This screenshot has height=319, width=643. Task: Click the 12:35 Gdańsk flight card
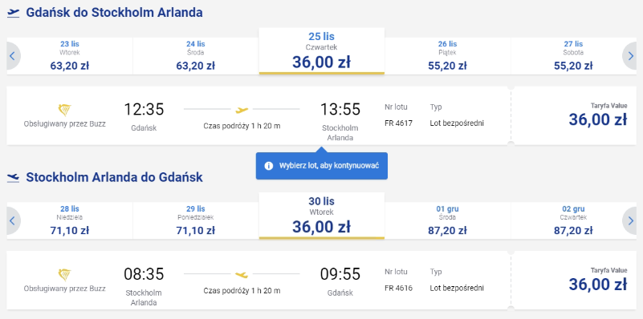click(x=258, y=115)
